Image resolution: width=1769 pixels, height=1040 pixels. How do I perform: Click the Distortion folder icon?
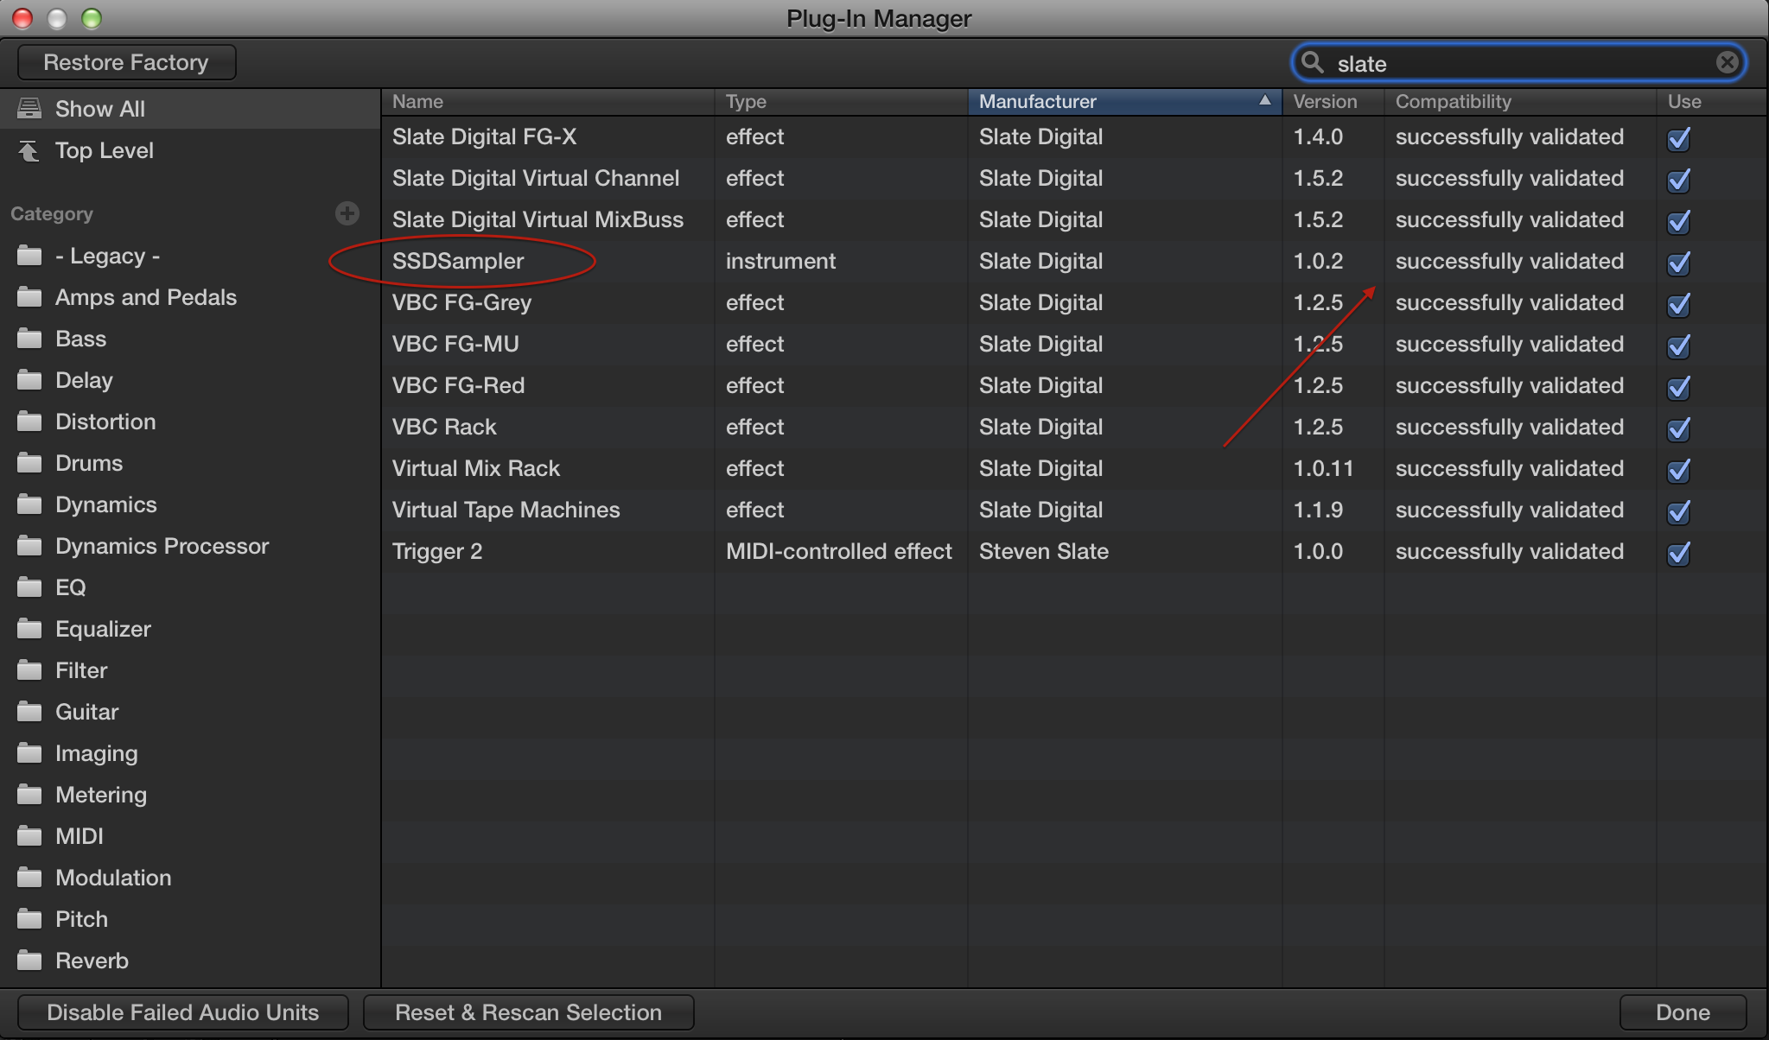(29, 422)
